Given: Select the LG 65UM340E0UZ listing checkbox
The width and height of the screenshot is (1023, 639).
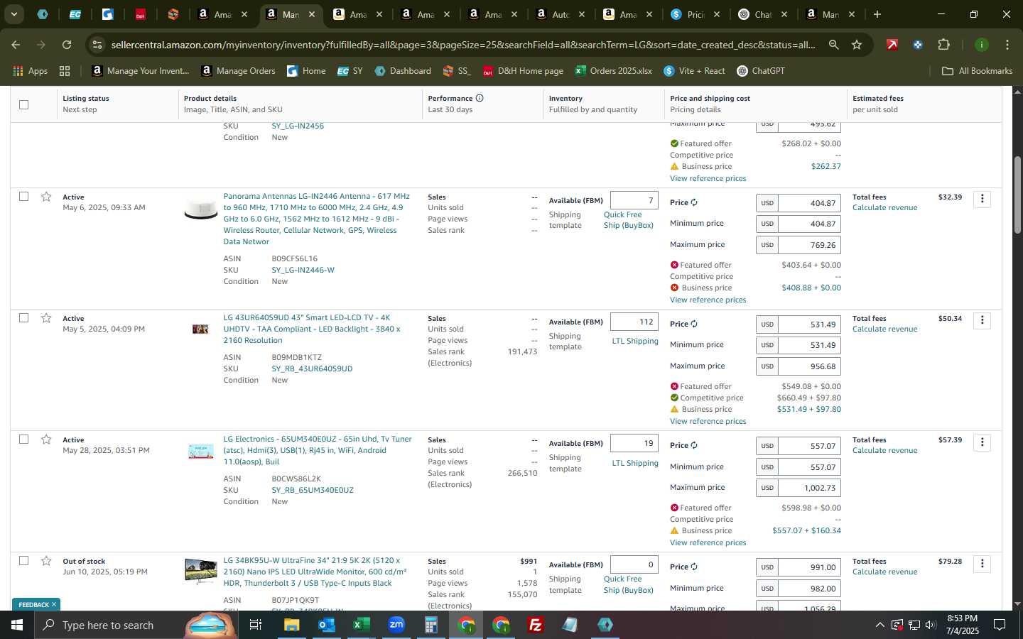Looking at the screenshot, I should [x=23, y=439].
